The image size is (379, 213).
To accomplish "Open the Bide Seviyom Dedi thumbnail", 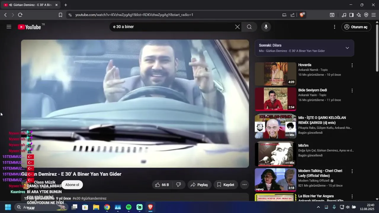I will 275,99.
